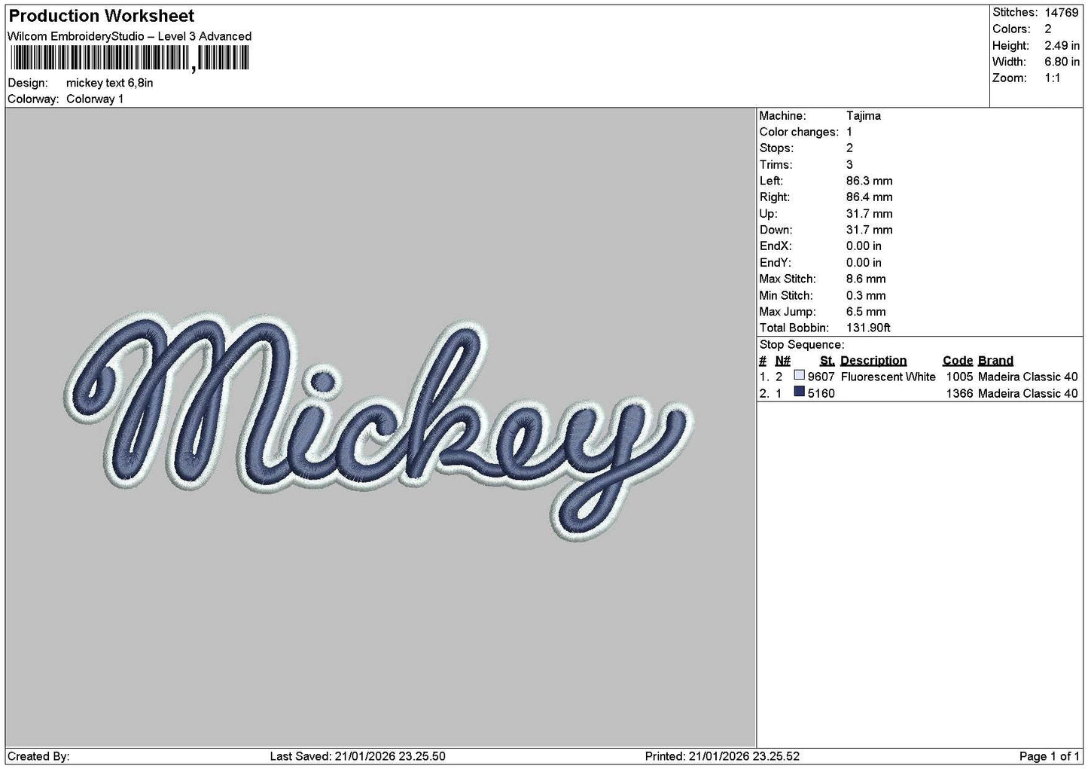Image resolution: width=1088 pixels, height=769 pixels.
Task: Click the 'Stop Sequence:' heading
Action: (801, 345)
